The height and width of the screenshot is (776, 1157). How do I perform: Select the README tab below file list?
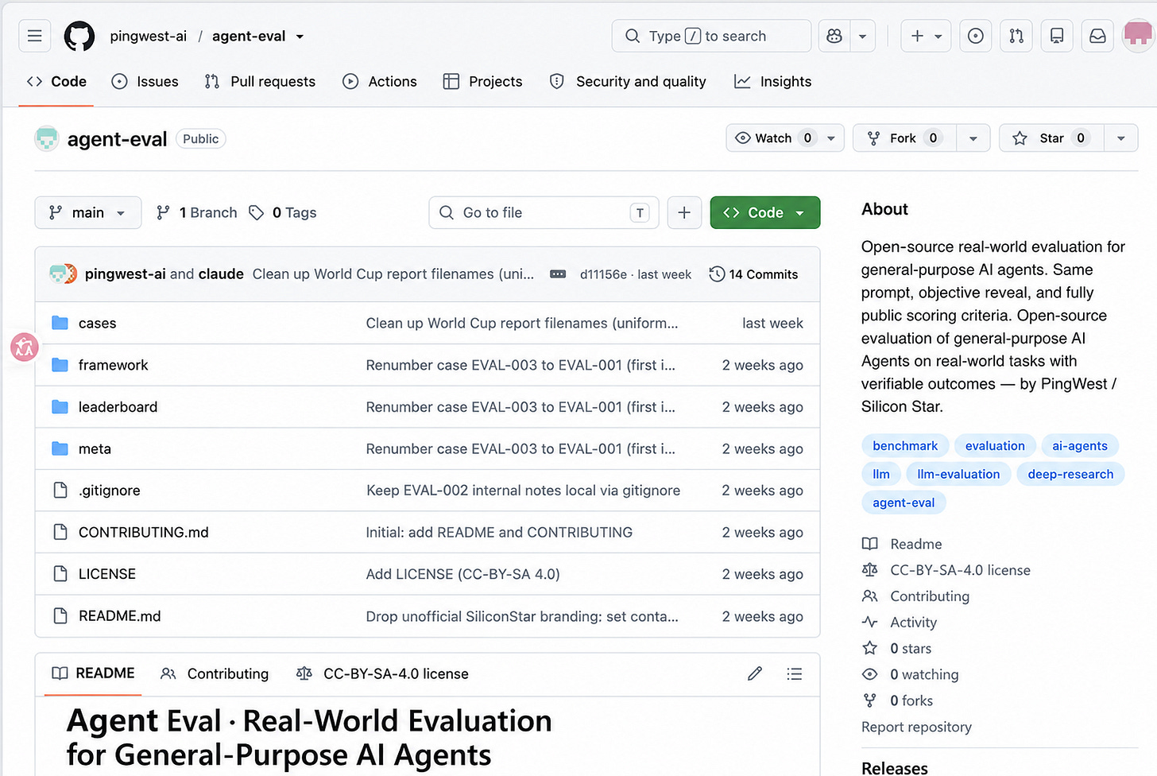(x=93, y=673)
